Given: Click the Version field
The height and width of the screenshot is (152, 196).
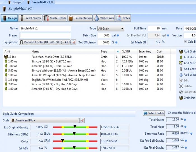Looking at the screenshot, I should tap(190, 35).
